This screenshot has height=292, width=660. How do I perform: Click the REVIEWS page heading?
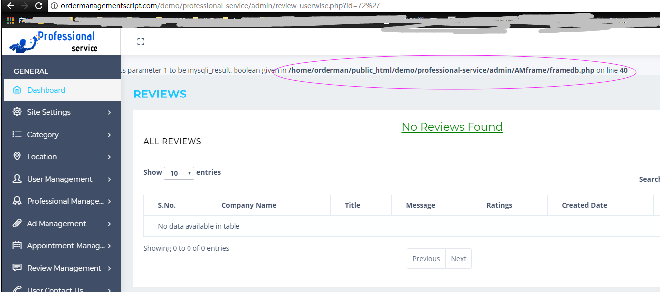[160, 94]
